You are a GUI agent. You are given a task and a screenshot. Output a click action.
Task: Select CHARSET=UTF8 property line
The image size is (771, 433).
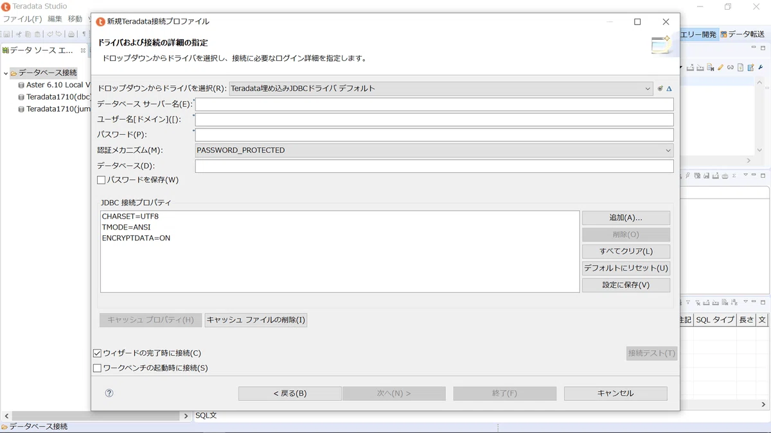tap(130, 216)
